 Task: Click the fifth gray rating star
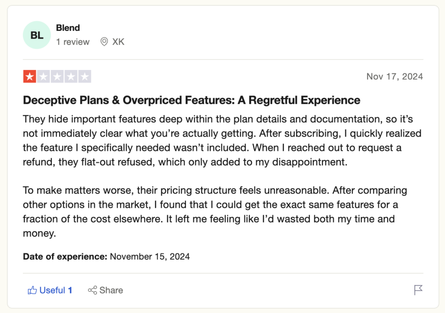(85, 77)
